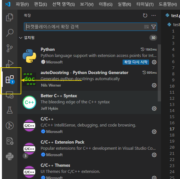Image resolution: width=180 pixels, height=179 pixels.
Task: Click the C/C++ extension logo
Action: pyautogui.click(x=29, y=126)
